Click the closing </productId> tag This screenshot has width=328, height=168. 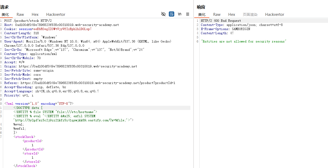(x=34, y=149)
